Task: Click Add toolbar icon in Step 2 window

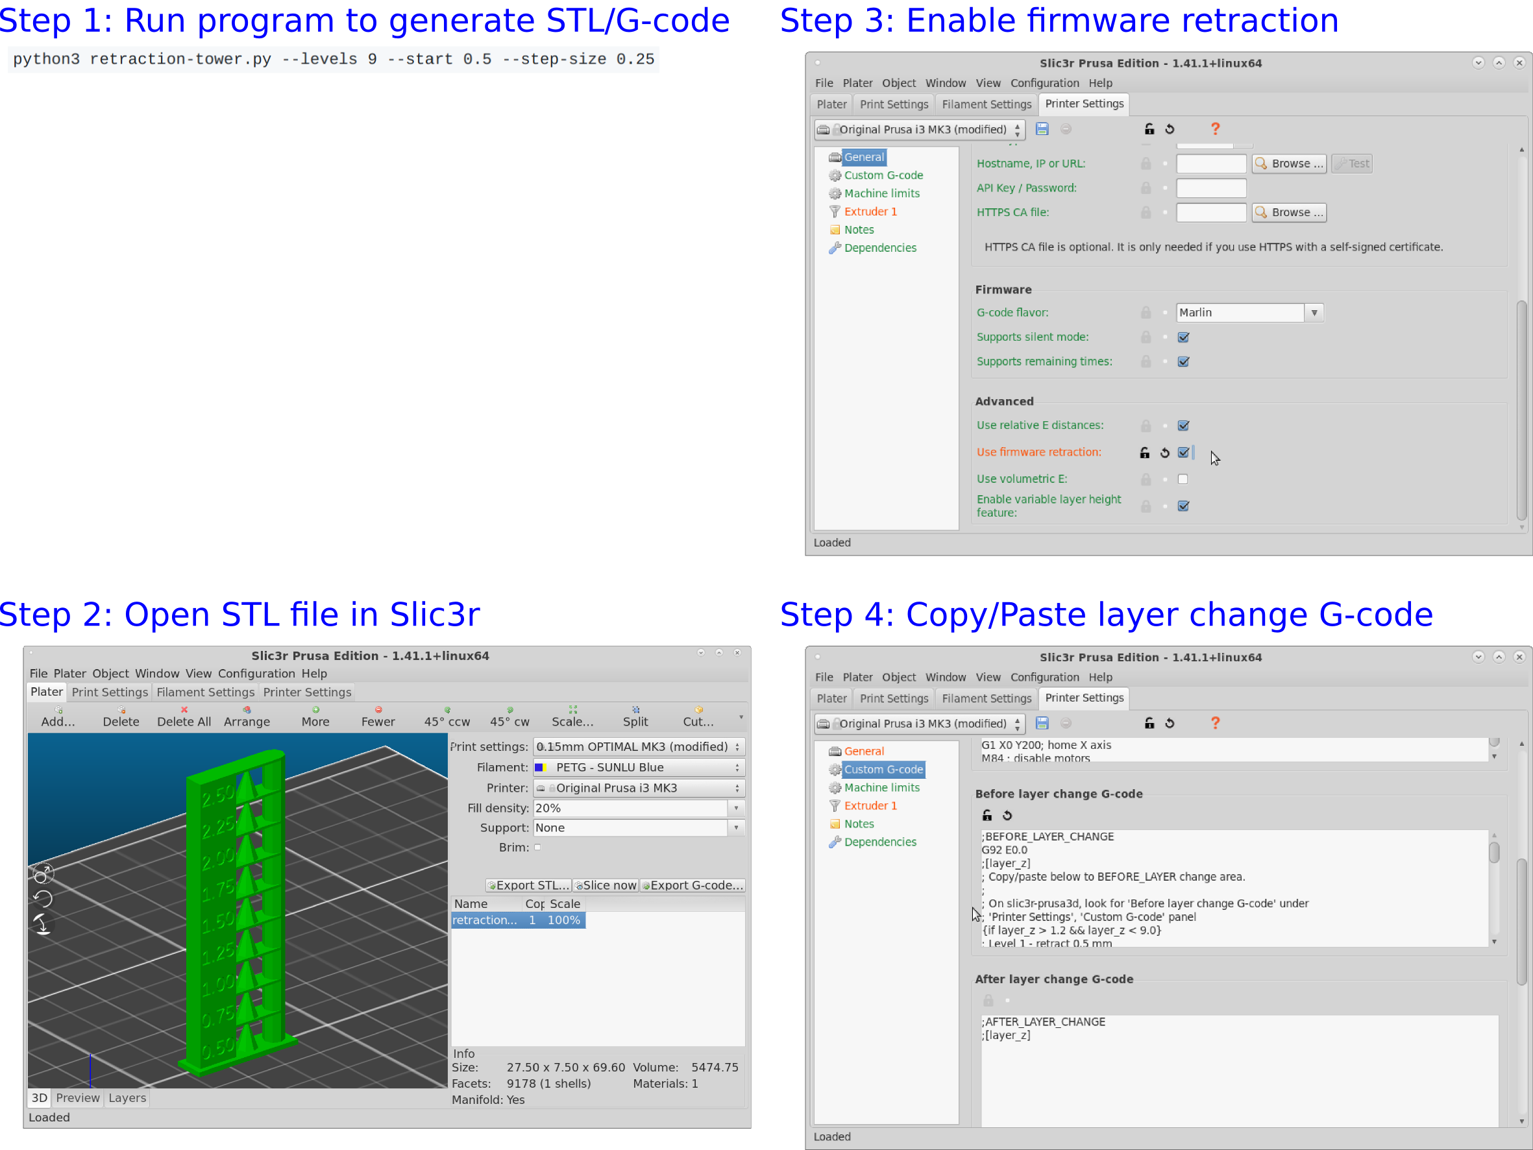Action: 58,710
